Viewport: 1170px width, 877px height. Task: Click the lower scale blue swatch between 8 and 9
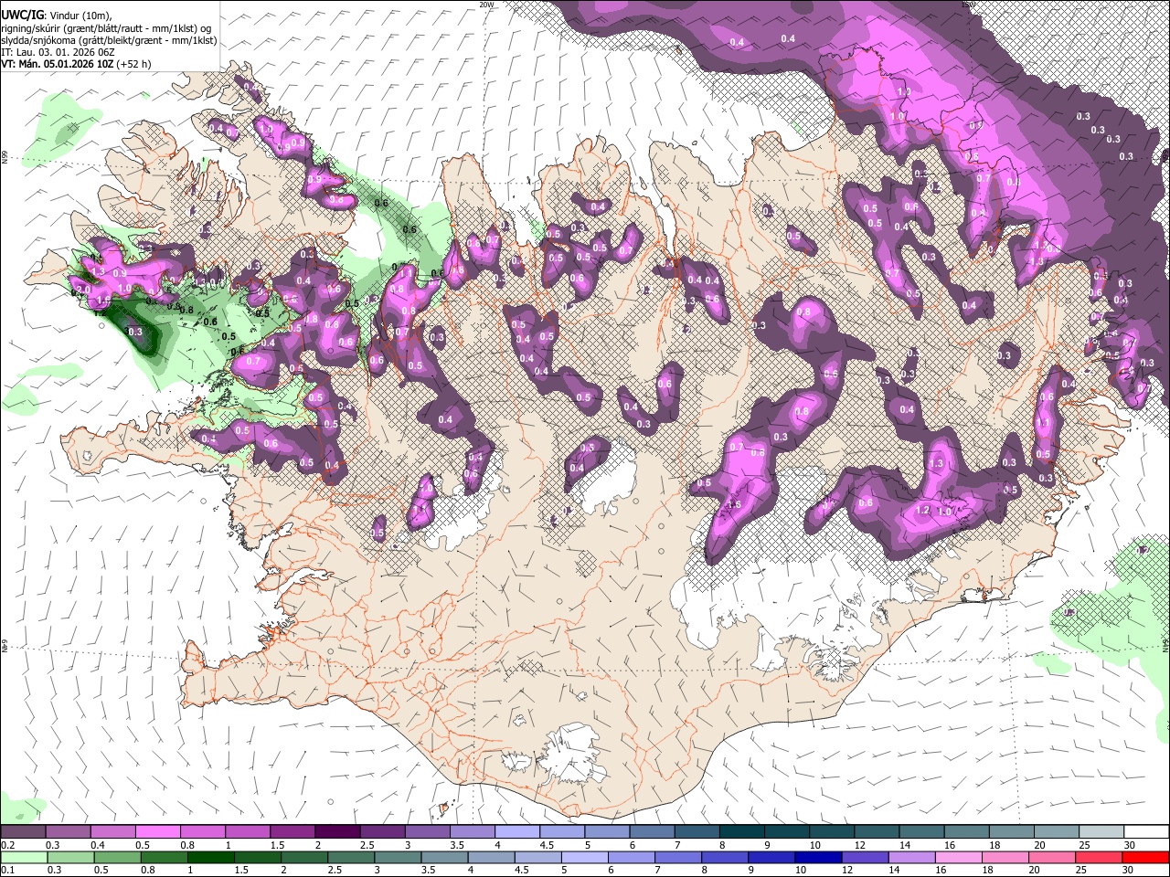[x=725, y=857]
